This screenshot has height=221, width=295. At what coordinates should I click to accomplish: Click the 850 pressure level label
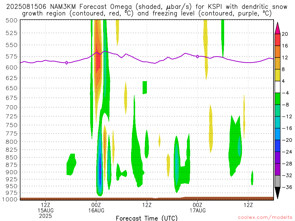coord(12,157)
